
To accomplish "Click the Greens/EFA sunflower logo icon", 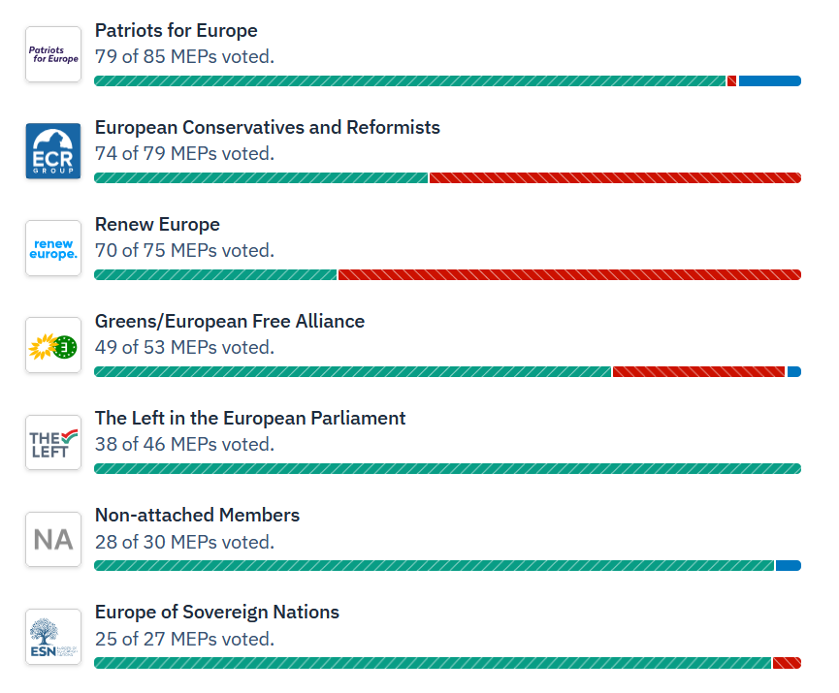I will click(53, 345).
